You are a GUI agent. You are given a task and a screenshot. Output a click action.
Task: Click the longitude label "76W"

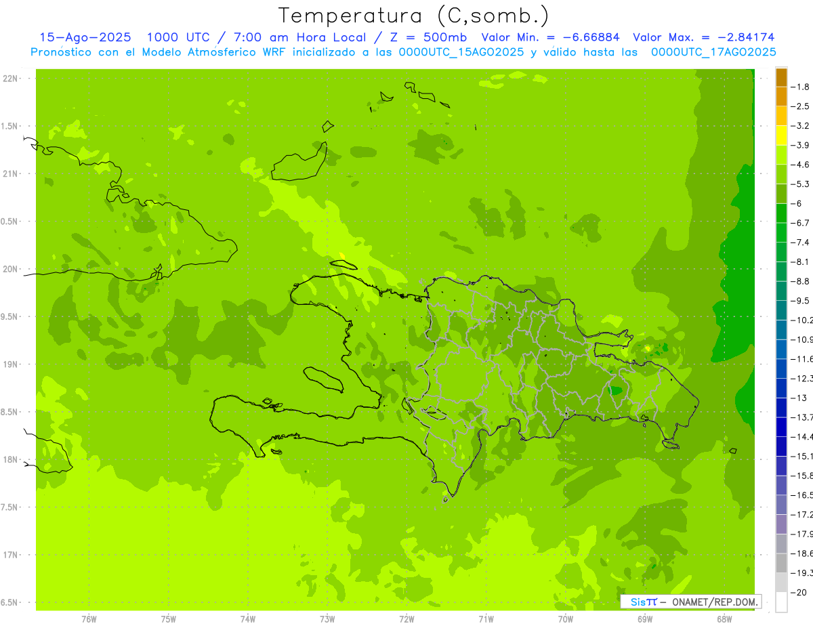pos(89,619)
